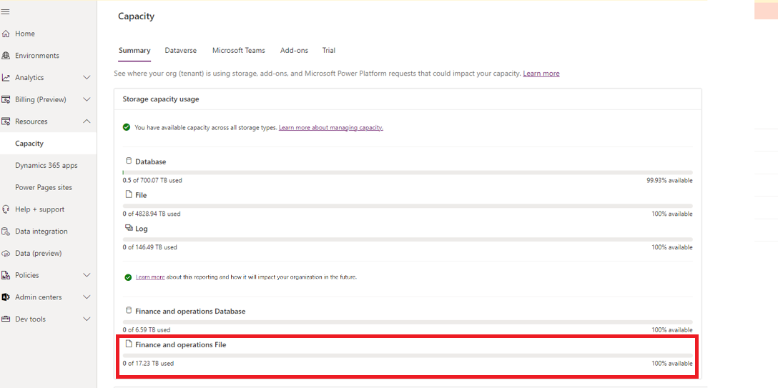The width and height of the screenshot is (778, 388).
Task: Expand the Admin centers chevron
Action: tap(87, 297)
